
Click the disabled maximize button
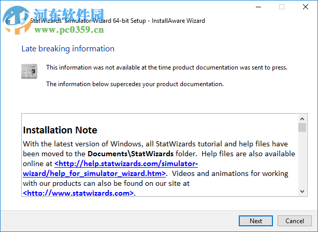coord(282,7)
